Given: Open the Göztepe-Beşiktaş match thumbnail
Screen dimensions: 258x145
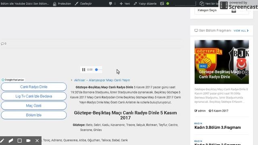Looking at the screenshot, I should pos(222,62).
